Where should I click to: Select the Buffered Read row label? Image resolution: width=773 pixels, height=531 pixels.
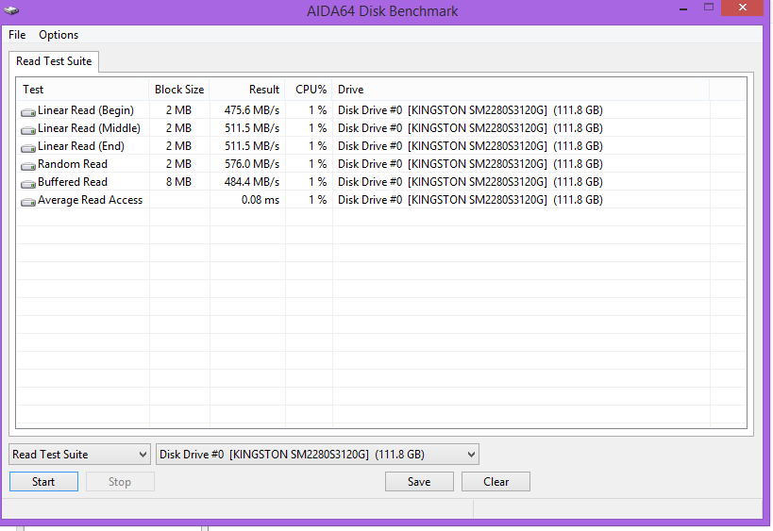[73, 182]
